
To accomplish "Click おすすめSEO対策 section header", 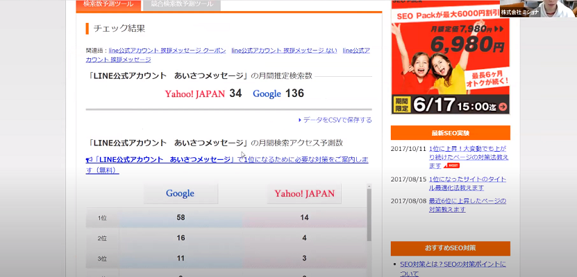I will tap(451, 249).
